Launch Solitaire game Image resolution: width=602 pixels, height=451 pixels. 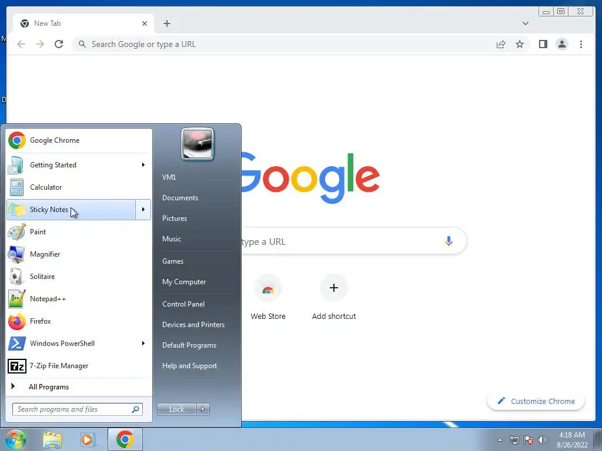[79, 277]
